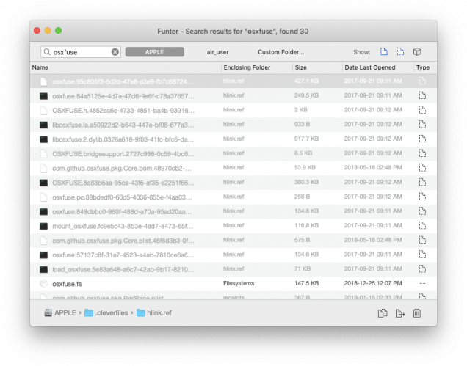Viewport: 467px width, 366px height.
Task: Click hidden-type icon for load_osxfuse row
Action: click(x=422, y=269)
